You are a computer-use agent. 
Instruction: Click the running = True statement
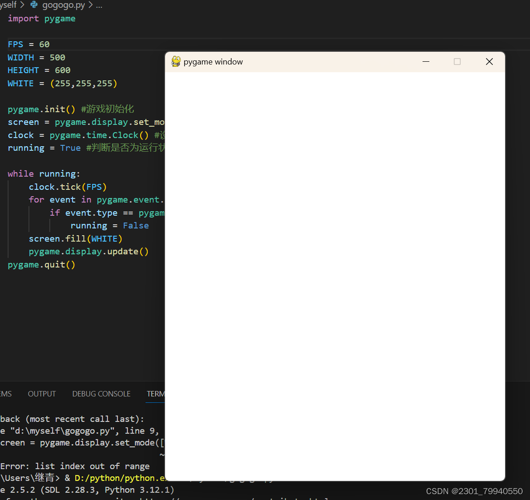(x=44, y=148)
